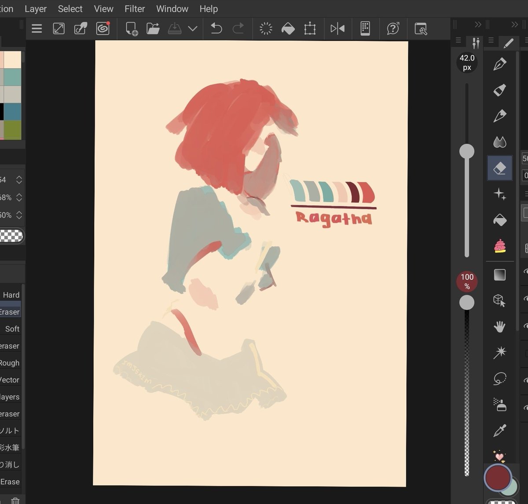
Task: Click stepper arrows beside the 50% value
Action: pyautogui.click(x=19, y=215)
